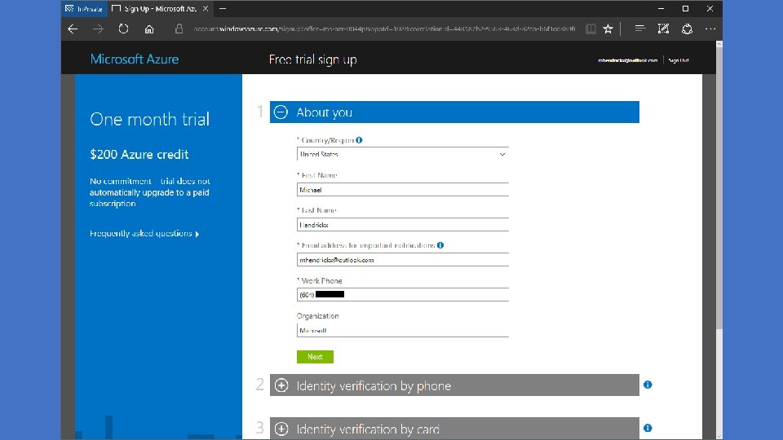
Task: Click info icon for Identity verification by card
Action: coord(648,428)
